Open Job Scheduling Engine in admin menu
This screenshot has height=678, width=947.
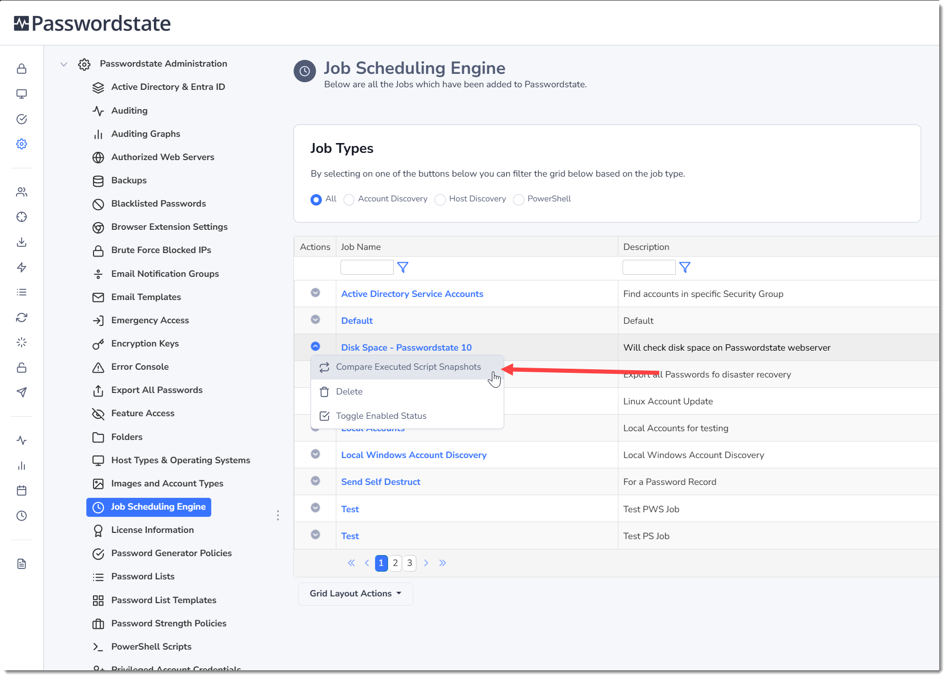149,507
